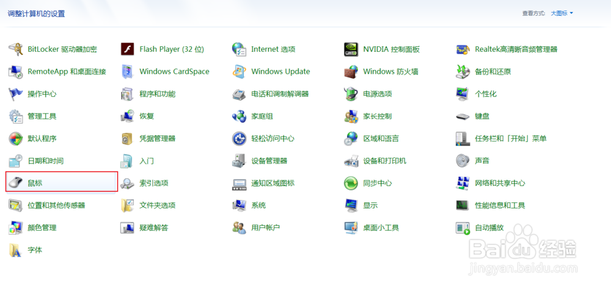The width and height of the screenshot is (611, 289).
Task: Open the Realtek高清晰音频管理器 icon
Action: 463,49
